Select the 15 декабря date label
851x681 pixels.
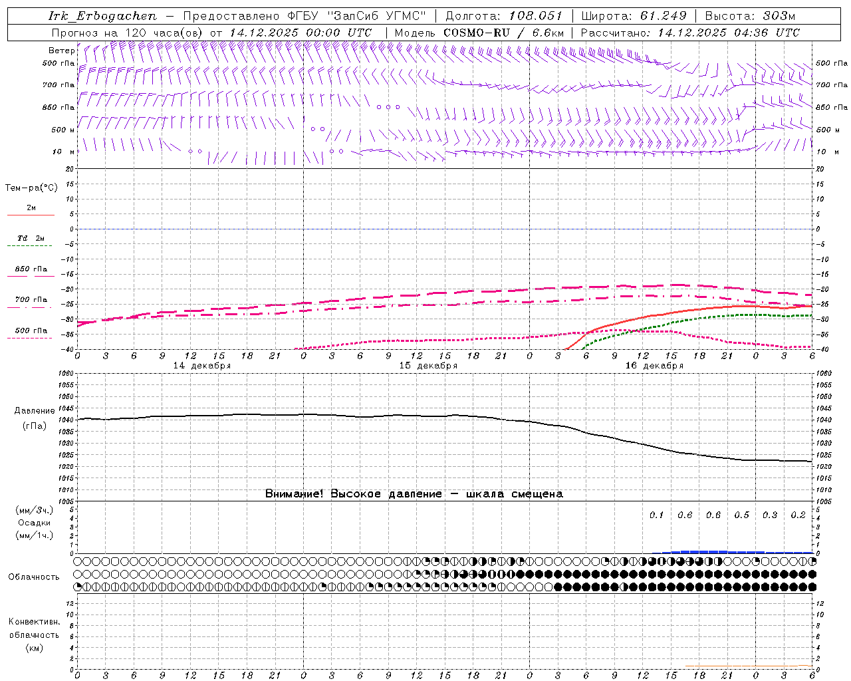pos(428,366)
